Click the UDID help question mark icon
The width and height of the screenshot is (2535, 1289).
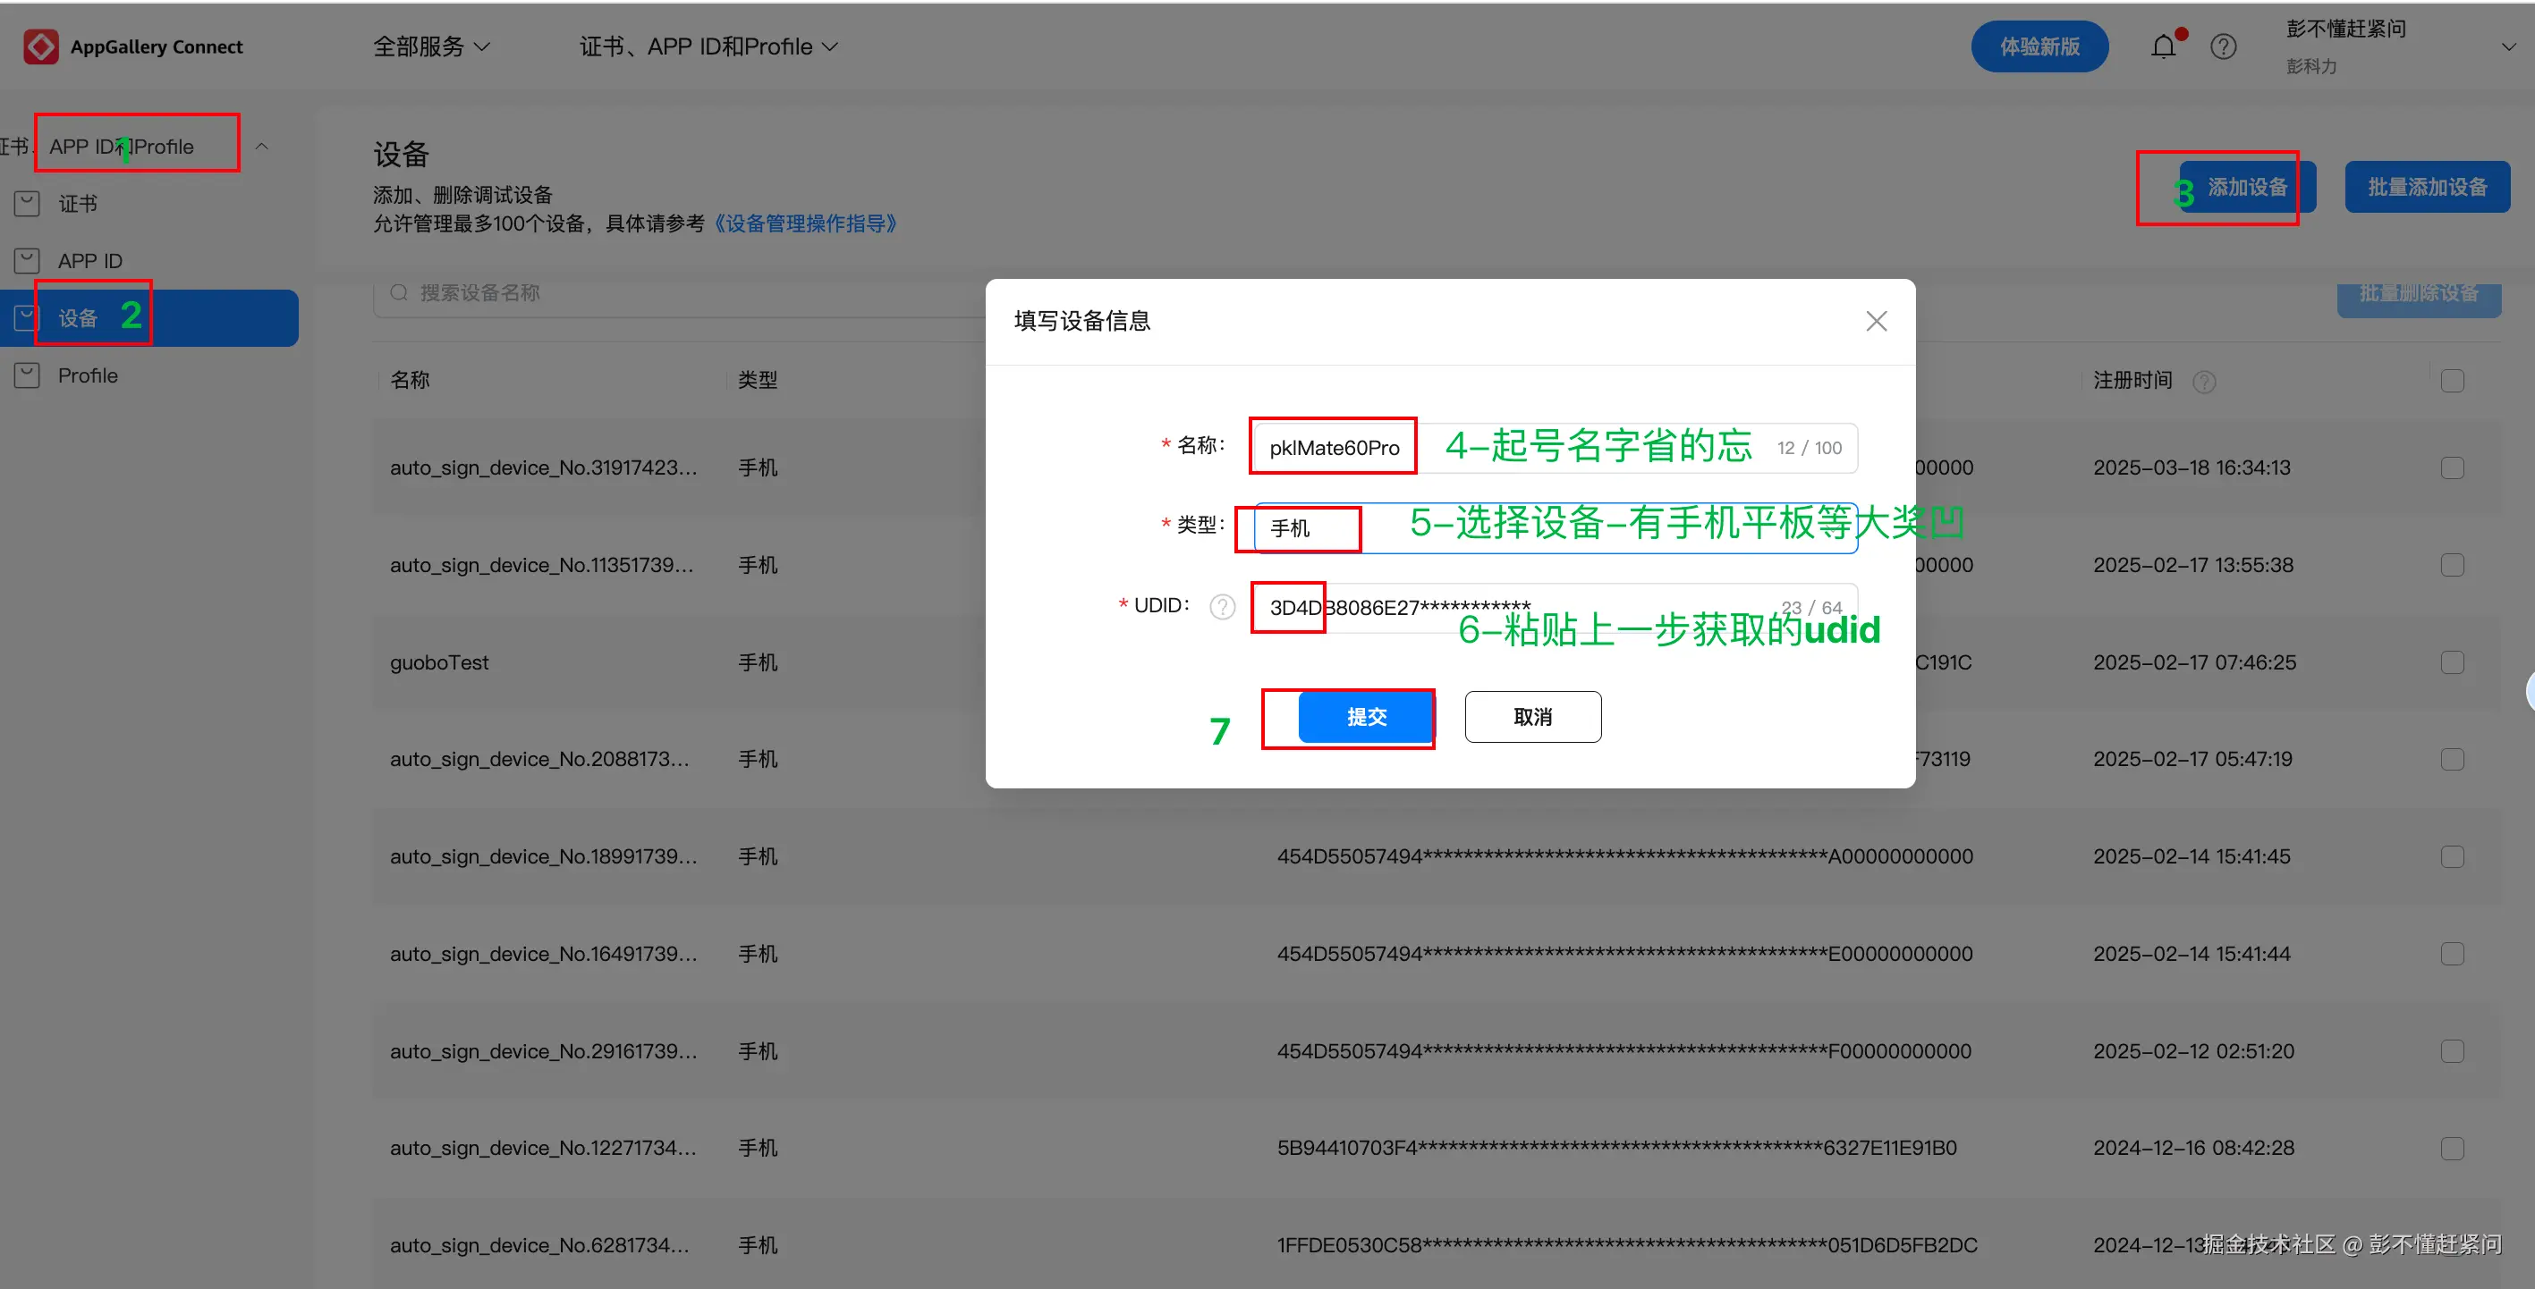(x=1222, y=607)
